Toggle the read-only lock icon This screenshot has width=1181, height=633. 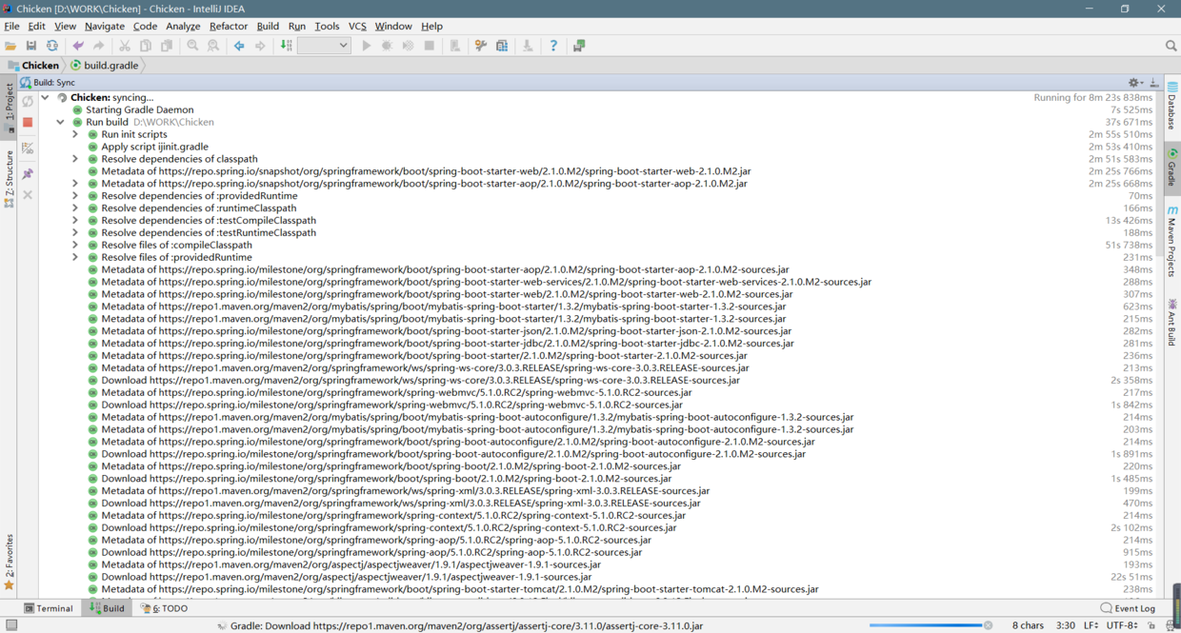pyautogui.click(x=1151, y=625)
